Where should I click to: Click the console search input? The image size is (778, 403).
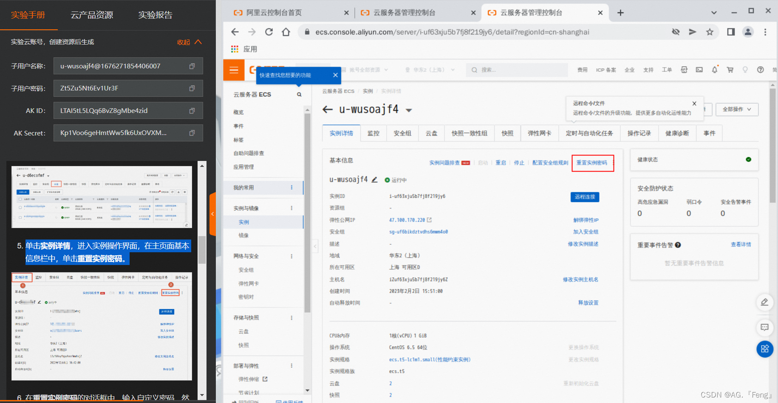[x=517, y=70]
